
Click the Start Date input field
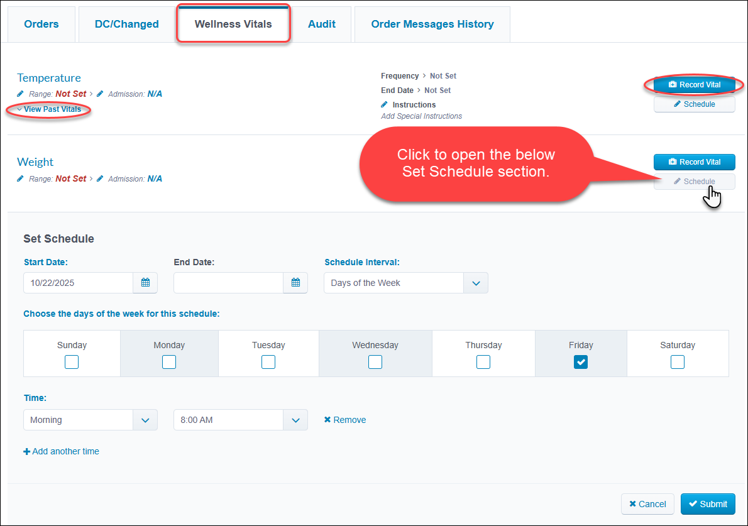78,283
